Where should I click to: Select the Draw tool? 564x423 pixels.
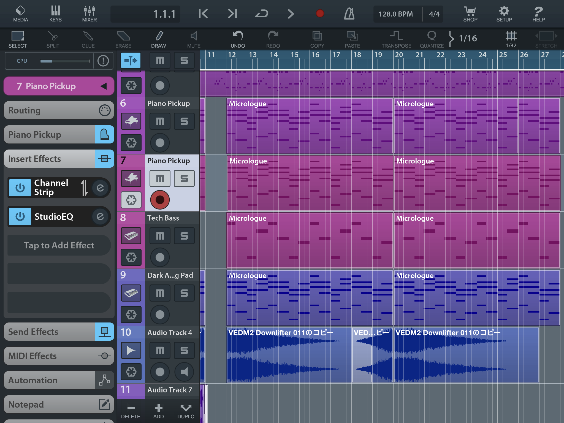tap(158, 39)
